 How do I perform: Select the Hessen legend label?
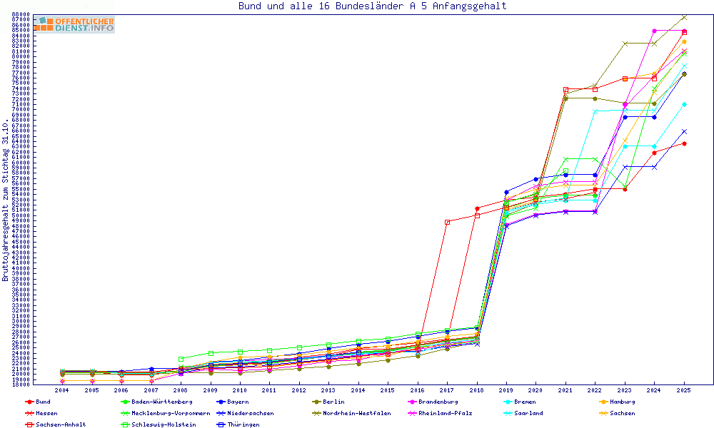tap(47, 413)
